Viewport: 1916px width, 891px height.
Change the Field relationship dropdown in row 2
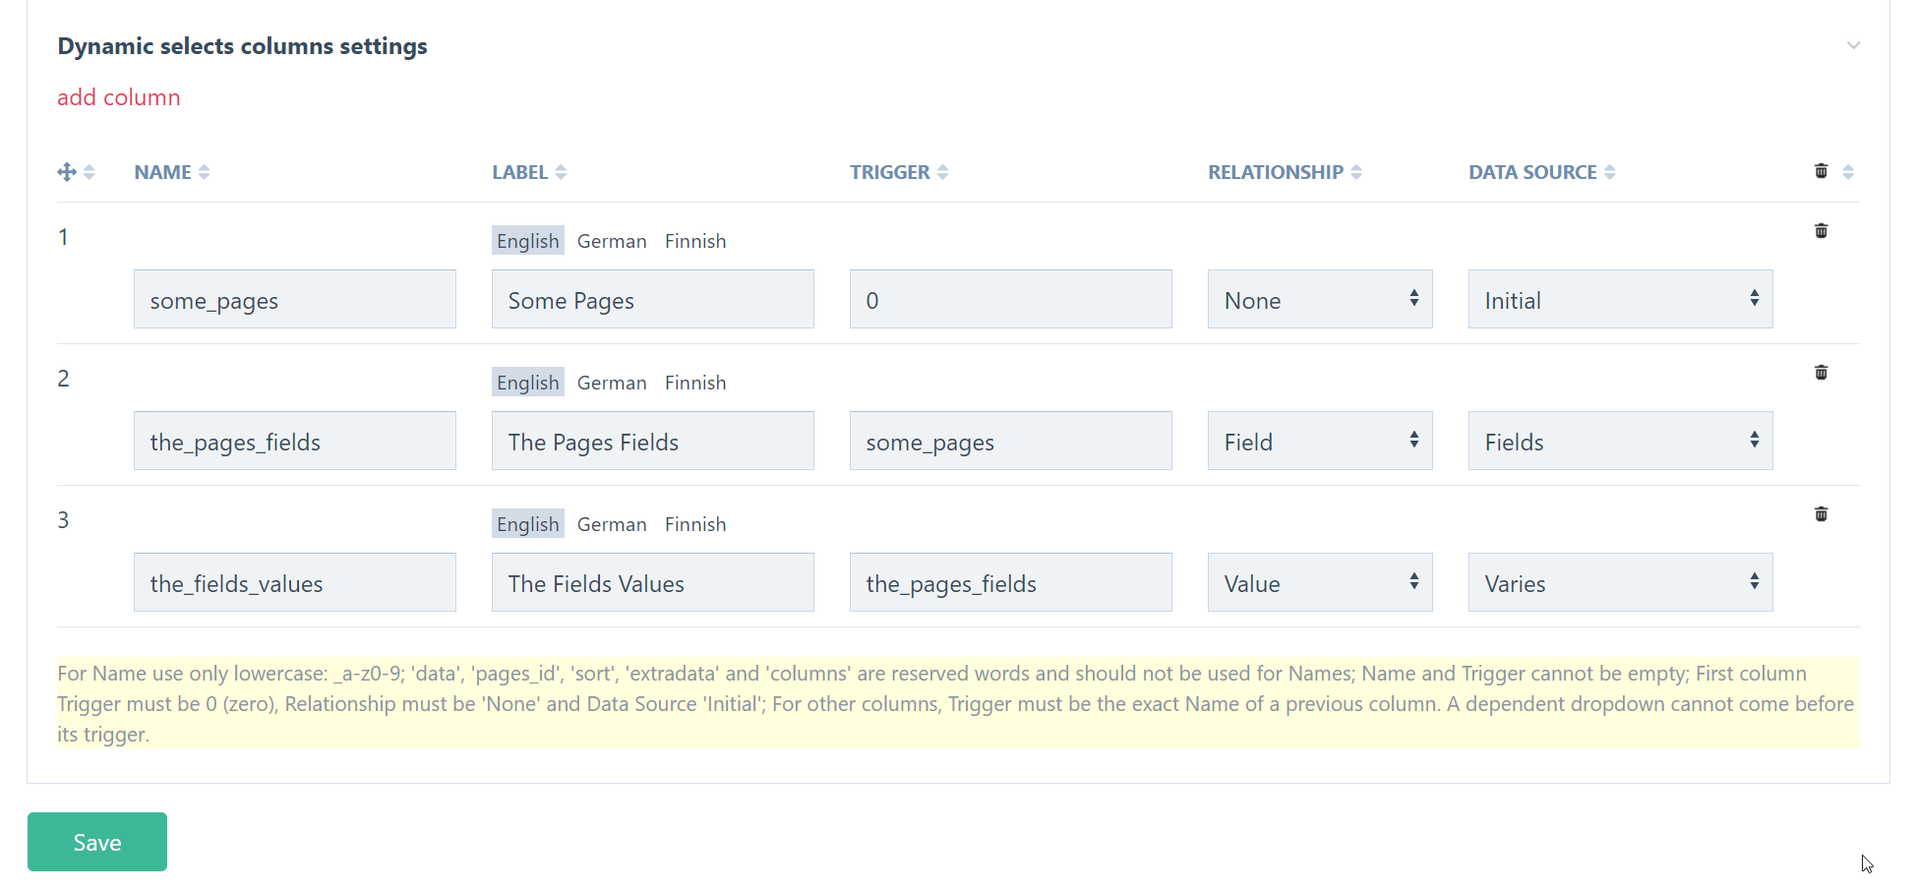point(1319,441)
